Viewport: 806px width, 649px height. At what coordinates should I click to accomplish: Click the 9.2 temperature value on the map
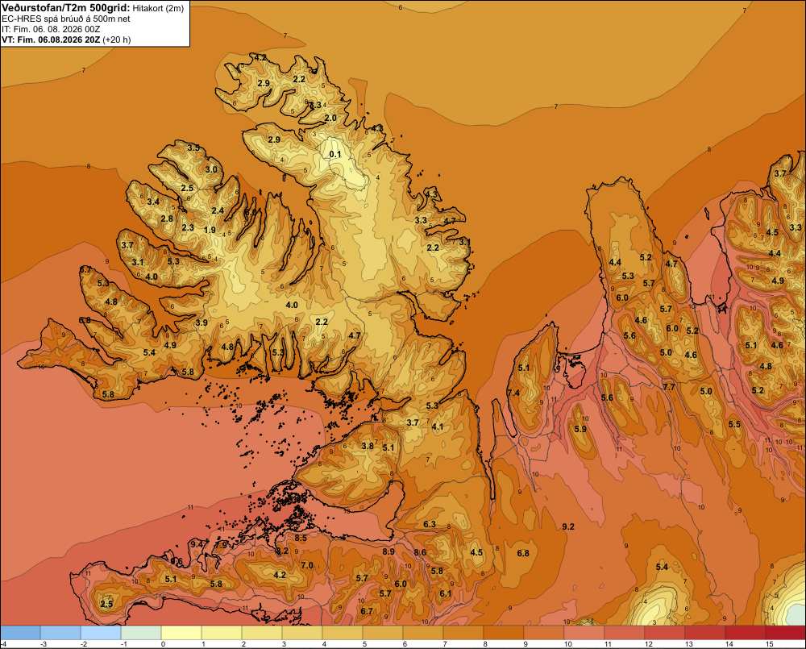[x=568, y=526]
